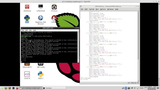Click 'start algorithm' line in terminal output
Image resolution: width=160 pixels, height=90 pixels.
point(27,57)
